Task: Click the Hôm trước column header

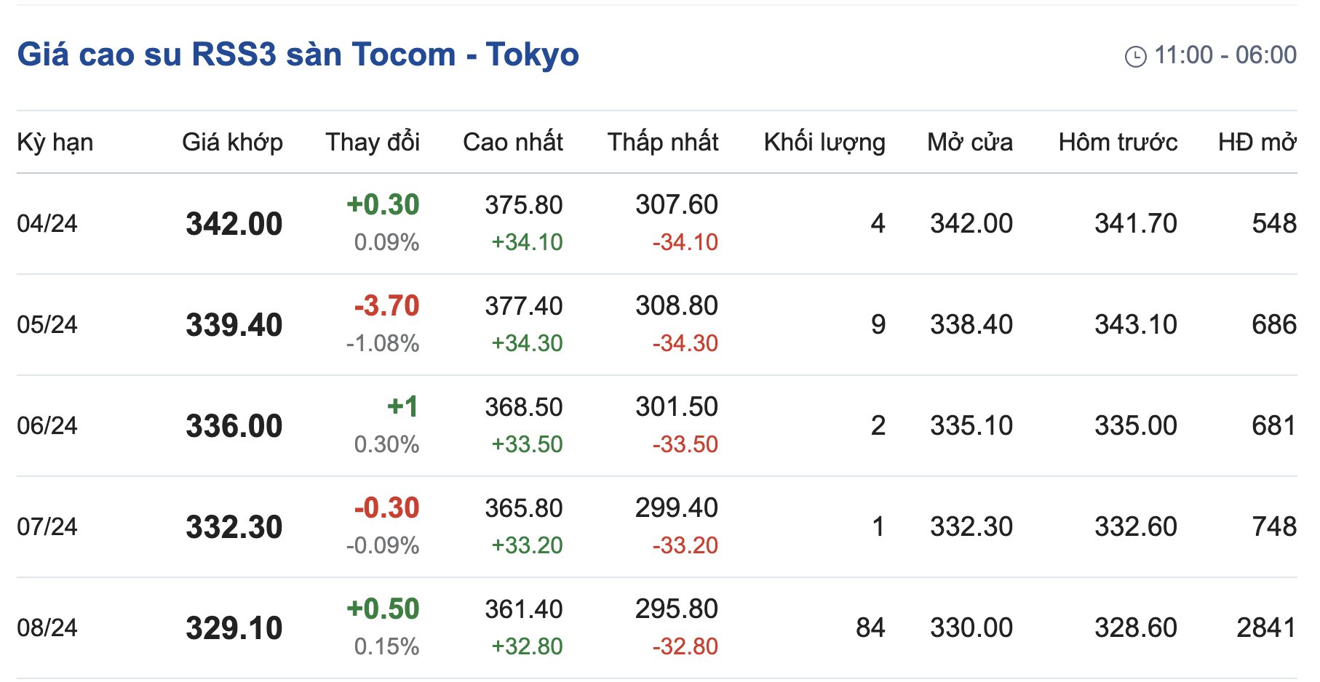Action: [1118, 143]
